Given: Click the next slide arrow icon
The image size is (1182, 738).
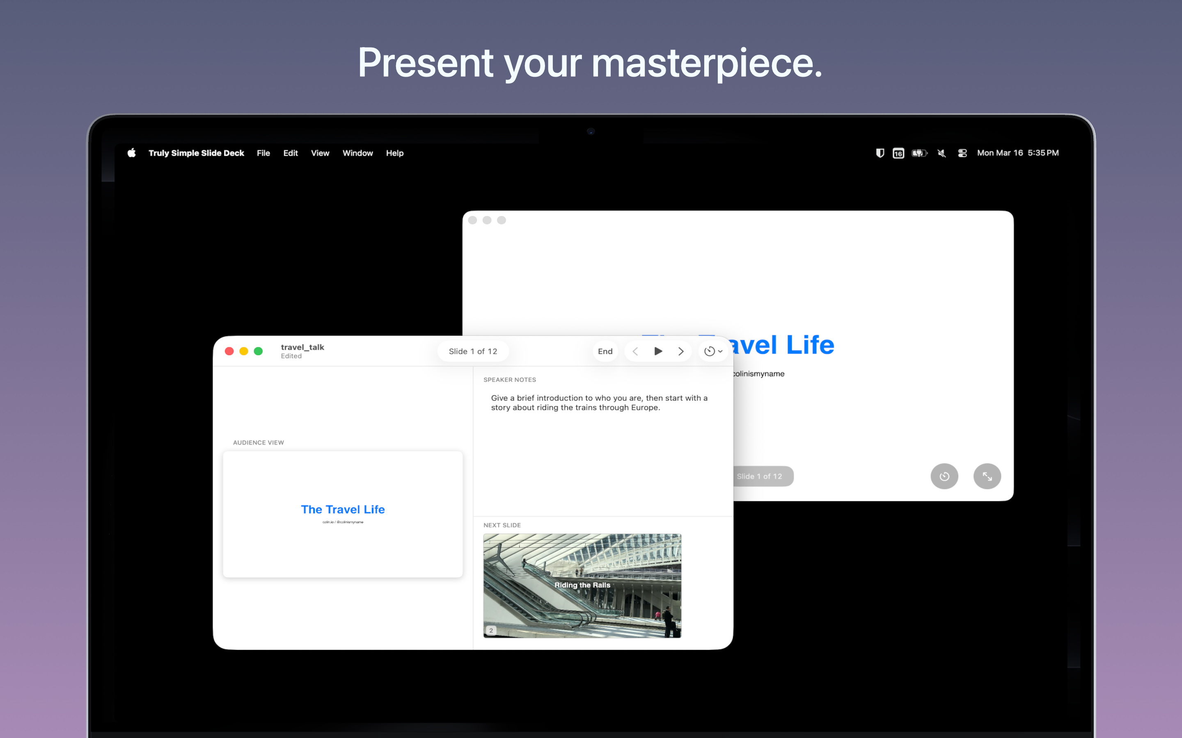Looking at the screenshot, I should pyautogui.click(x=681, y=351).
